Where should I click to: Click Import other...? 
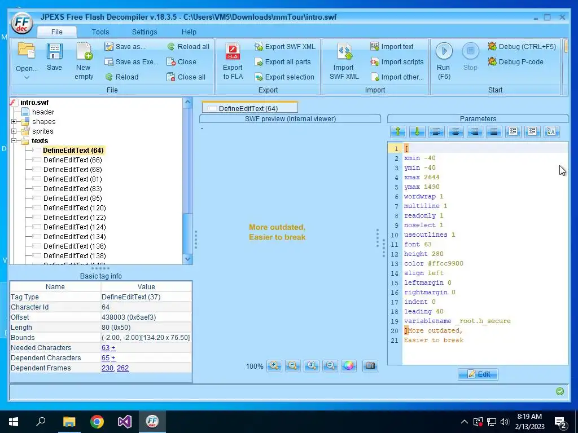click(x=397, y=77)
